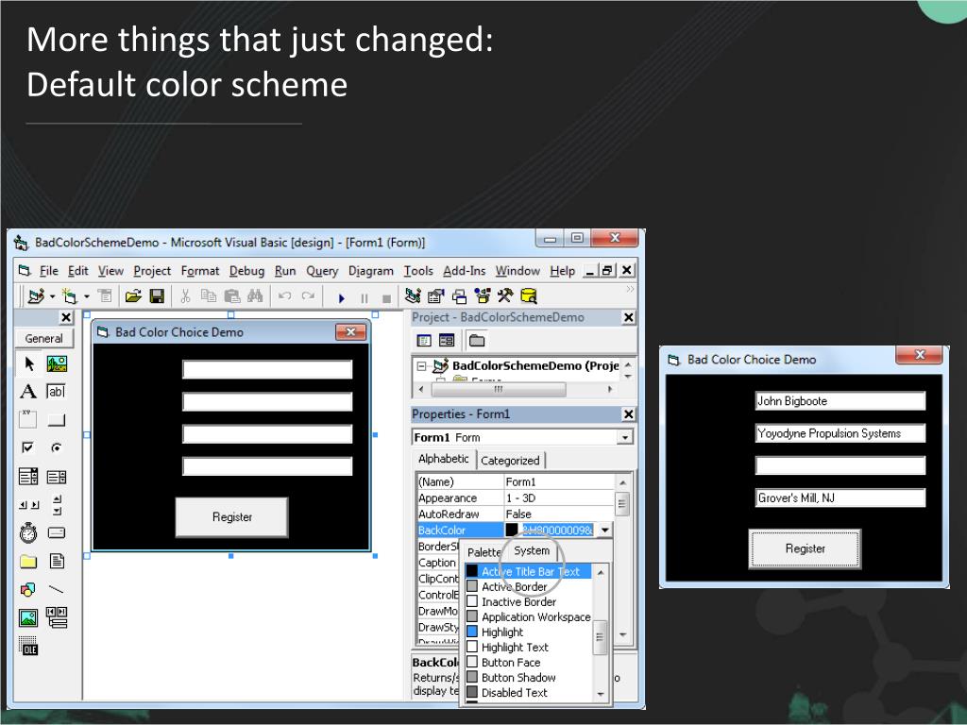Open the Toolbox hammer-wrench icon

(505, 296)
